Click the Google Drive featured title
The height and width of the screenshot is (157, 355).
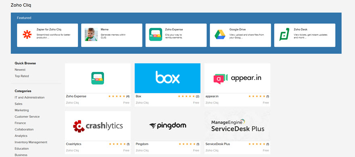[238, 29]
